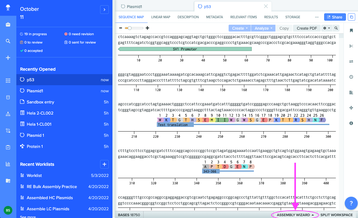Click the 0 need revision status
The width and height of the screenshot is (358, 218).
point(79,34)
